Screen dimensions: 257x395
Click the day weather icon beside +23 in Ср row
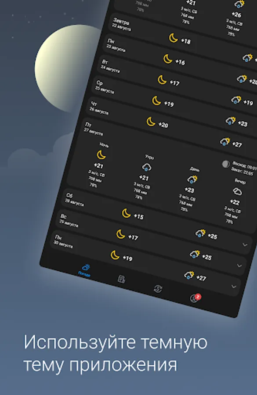point(231,121)
